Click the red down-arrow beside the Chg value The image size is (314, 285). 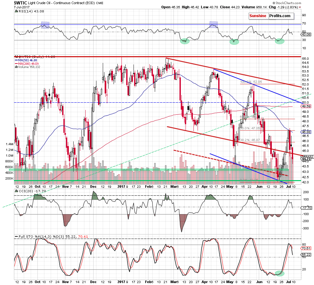pos(300,7)
